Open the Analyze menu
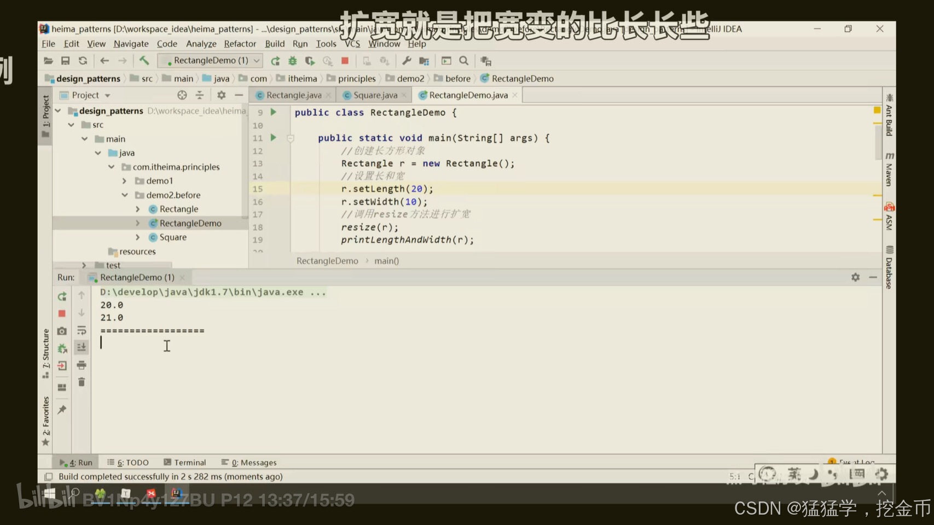Viewport: 934px width, 525px height. click(x=201, y=44)
